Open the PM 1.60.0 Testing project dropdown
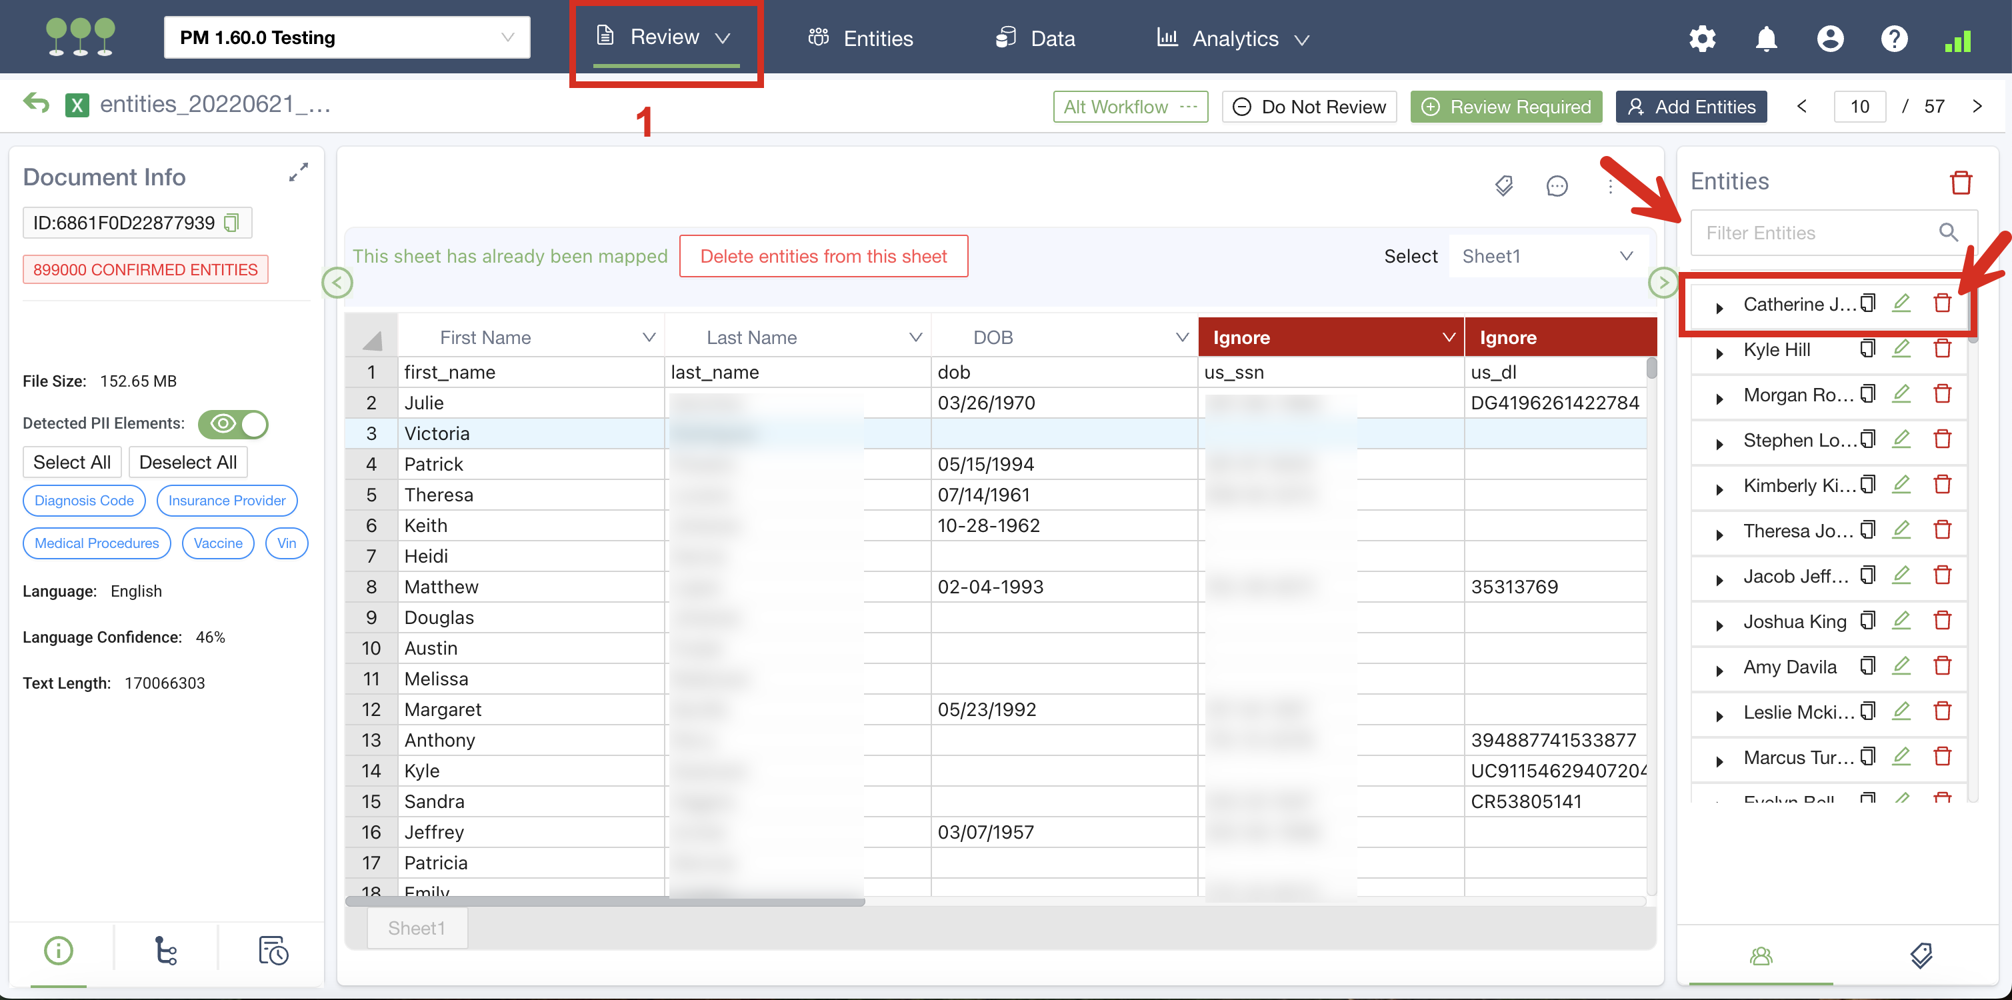The width and height of the screenshot is (2012, 1000). coord(347,37)
